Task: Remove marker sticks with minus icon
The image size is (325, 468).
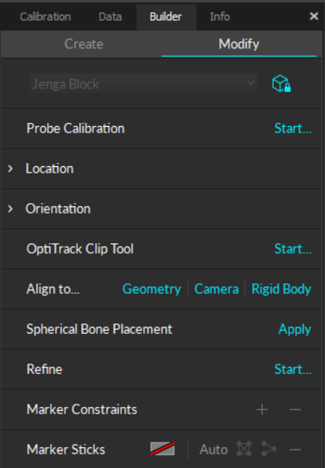Action: pyautogui.click(x=295, y=450)
